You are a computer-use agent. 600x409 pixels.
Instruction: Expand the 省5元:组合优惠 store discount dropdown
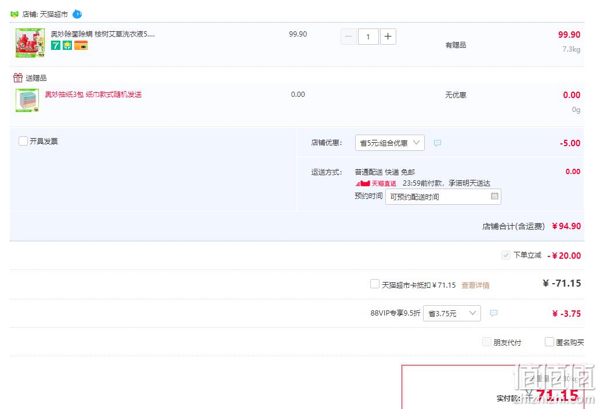389,143
